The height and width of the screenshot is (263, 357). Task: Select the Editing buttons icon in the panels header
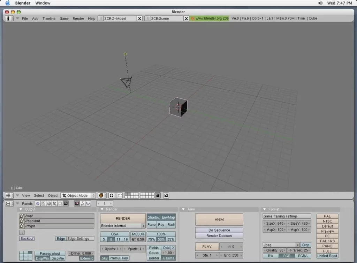tap(60, 203)
